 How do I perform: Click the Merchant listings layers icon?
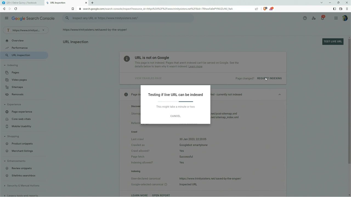click(x=7, y=151)
